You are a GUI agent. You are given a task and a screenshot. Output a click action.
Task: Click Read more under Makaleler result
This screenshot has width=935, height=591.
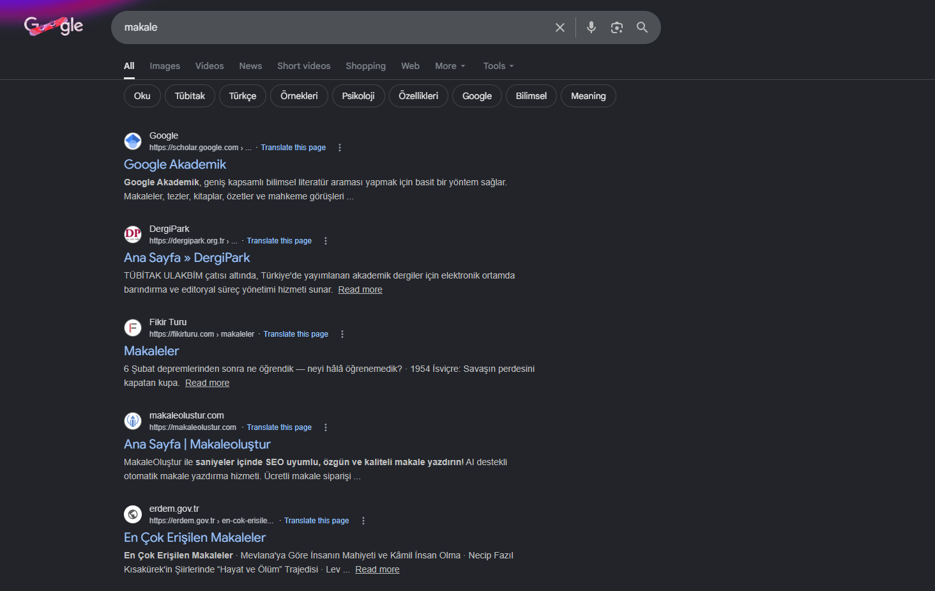tap(207, 383)
